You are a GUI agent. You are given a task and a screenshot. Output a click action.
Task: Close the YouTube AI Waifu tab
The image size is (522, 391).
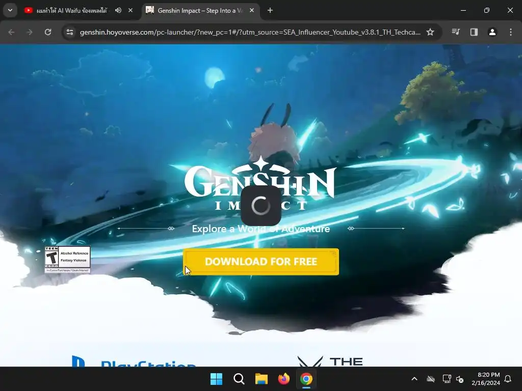tap(130, 10)
